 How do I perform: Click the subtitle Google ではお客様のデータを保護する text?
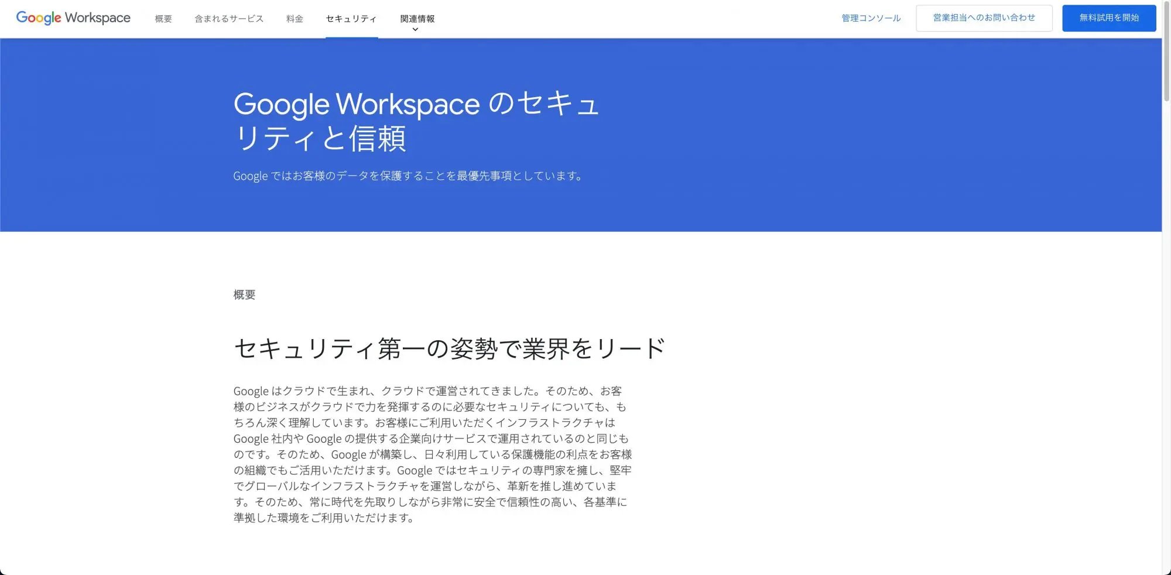408,176
